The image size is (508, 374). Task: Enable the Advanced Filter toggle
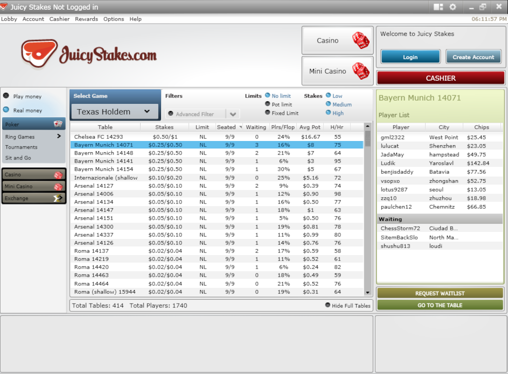click(x=171, y=114)
